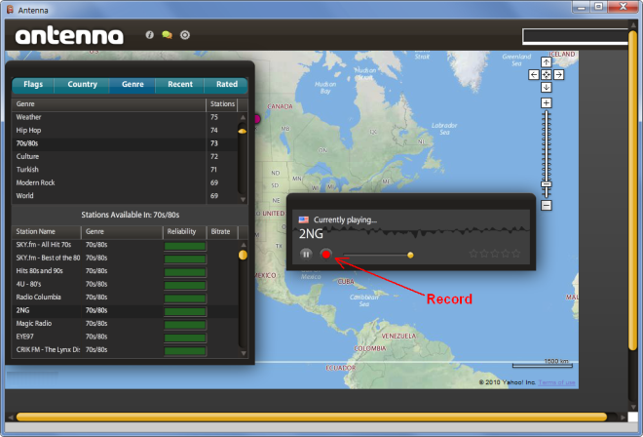Switch to the Genre tab
Viewport: 643px width, 437px height.
coord(132,84)
